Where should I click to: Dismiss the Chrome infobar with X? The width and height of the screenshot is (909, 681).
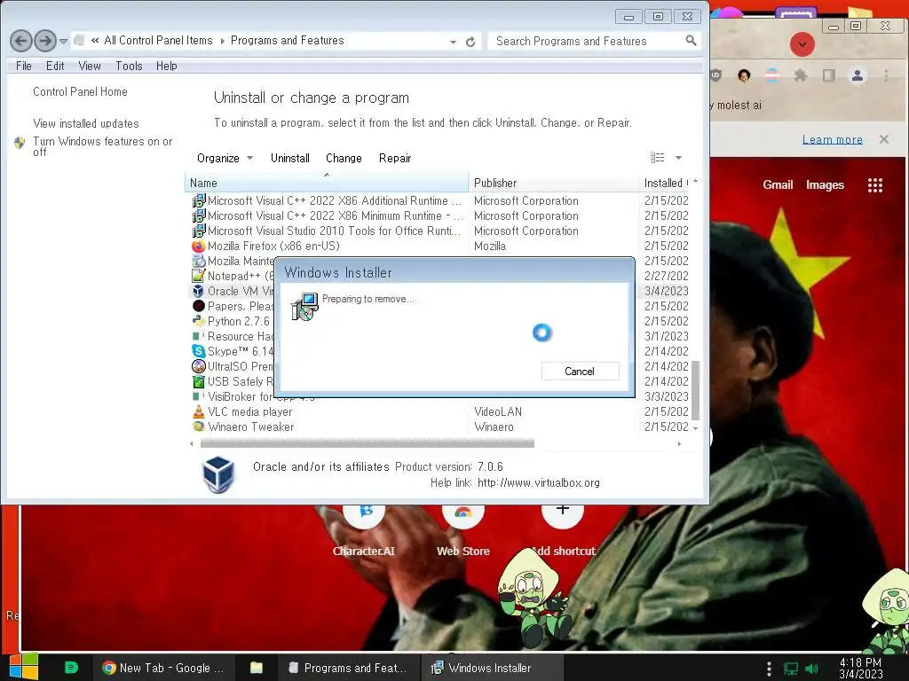tap(883, 139)
